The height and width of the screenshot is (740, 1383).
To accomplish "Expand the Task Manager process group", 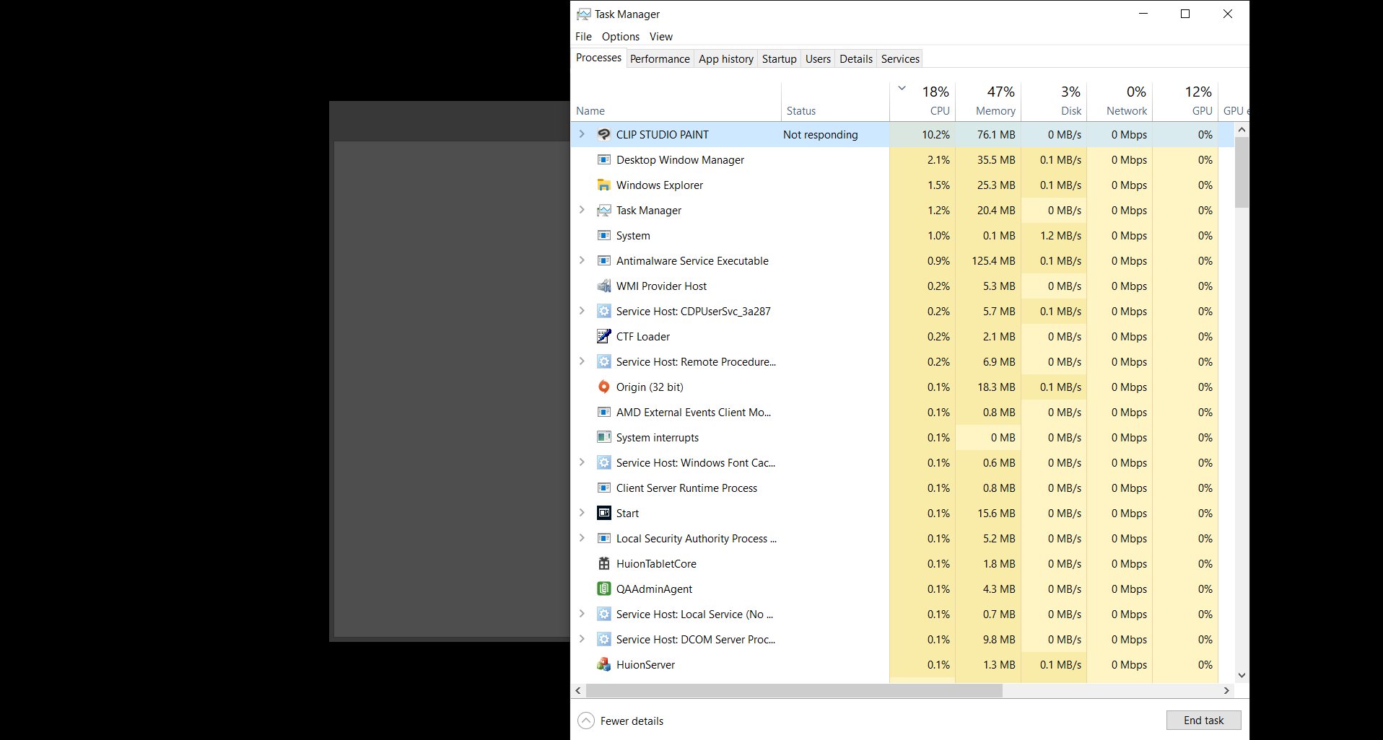I will click(582, 210).
